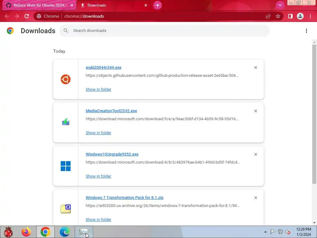Click the Start ornament button on taskbar
This screenshot has width=317, height=238.
coord(8,232)
